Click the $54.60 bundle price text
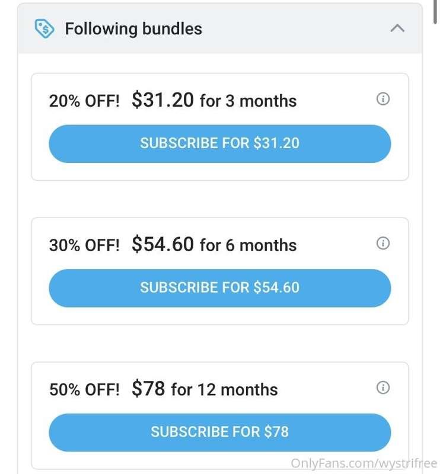 (x=162, y=244)
